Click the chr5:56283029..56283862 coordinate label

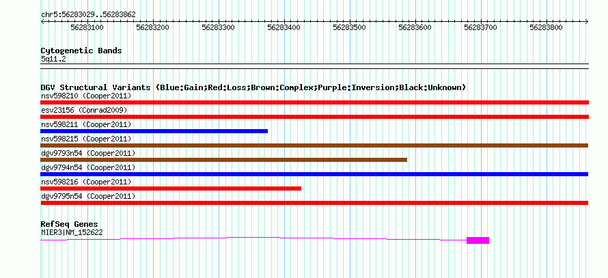[x=88, y=14]
